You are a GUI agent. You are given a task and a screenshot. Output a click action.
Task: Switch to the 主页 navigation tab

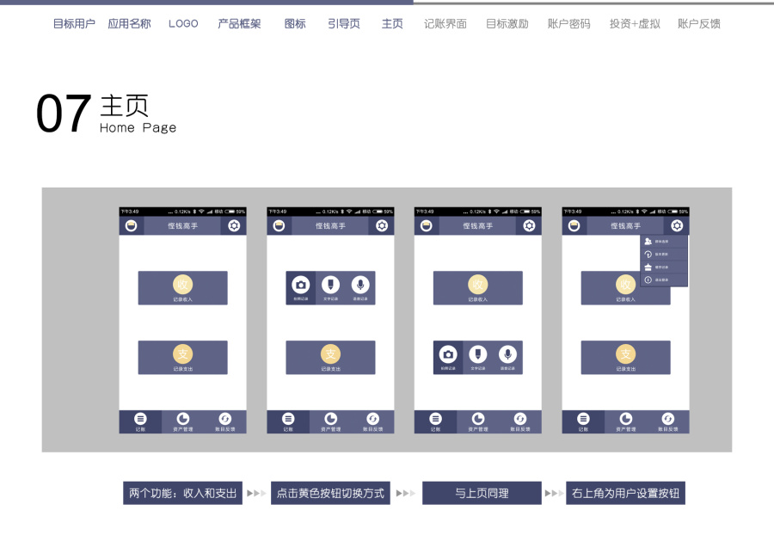click(x=391, y=24)
